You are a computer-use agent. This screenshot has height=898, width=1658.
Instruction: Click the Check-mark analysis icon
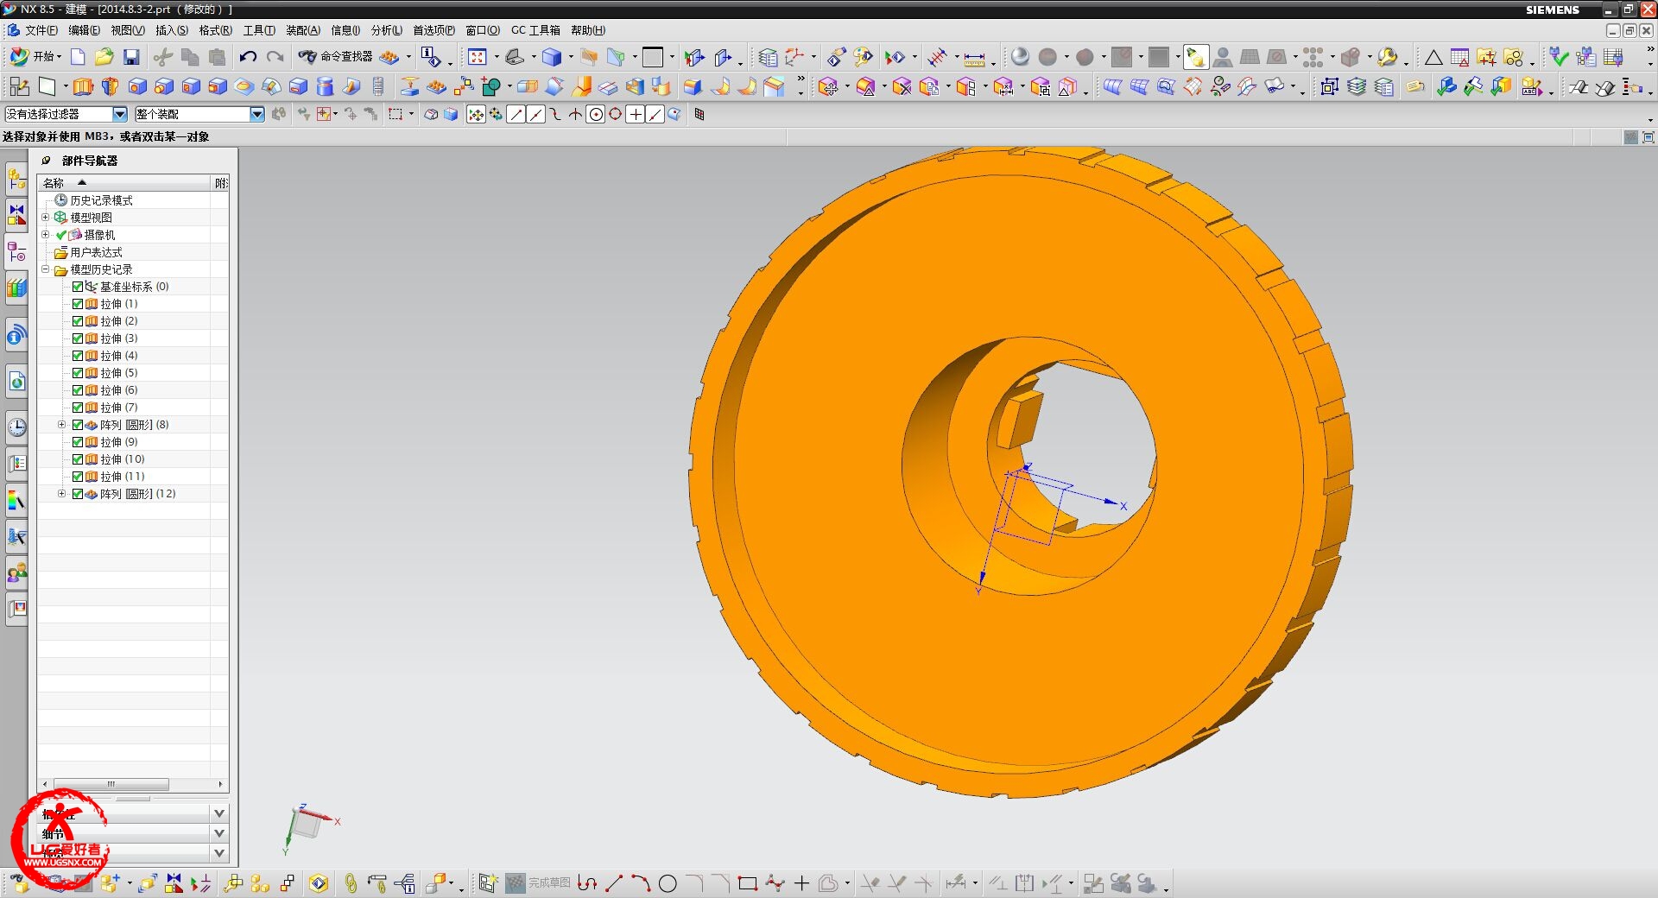(x=1559, y=57)
